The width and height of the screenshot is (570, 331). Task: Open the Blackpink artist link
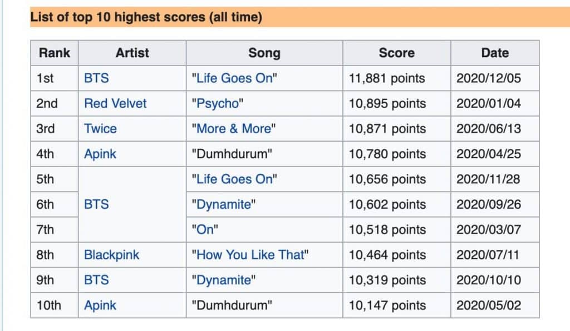(x=111, y=255)
